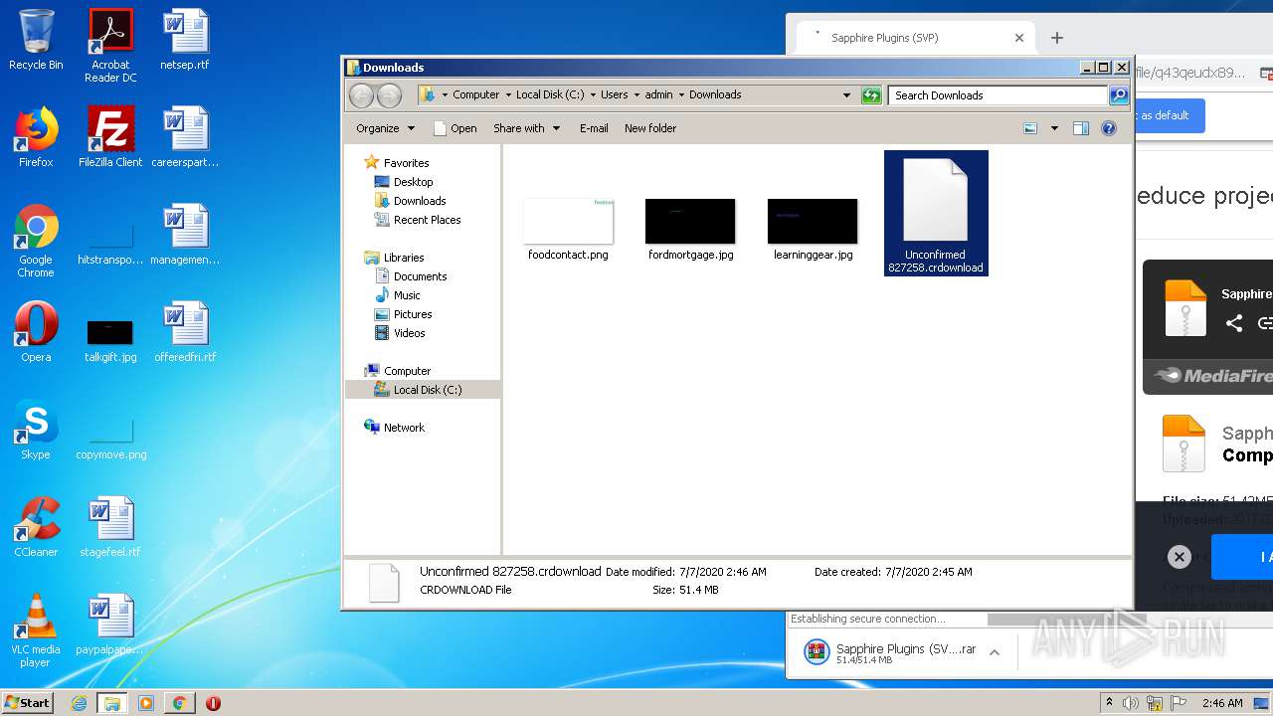This screenshot has width=1273, height=716.
Task: Create a New folder
Action: [650, 128]
